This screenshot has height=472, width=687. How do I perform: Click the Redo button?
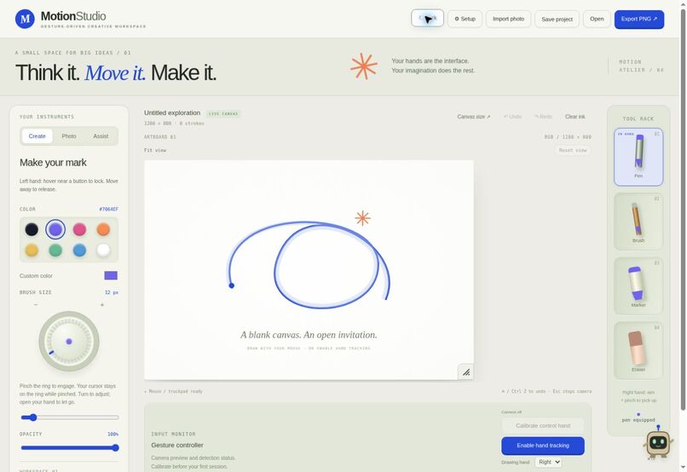click(543, 117)
